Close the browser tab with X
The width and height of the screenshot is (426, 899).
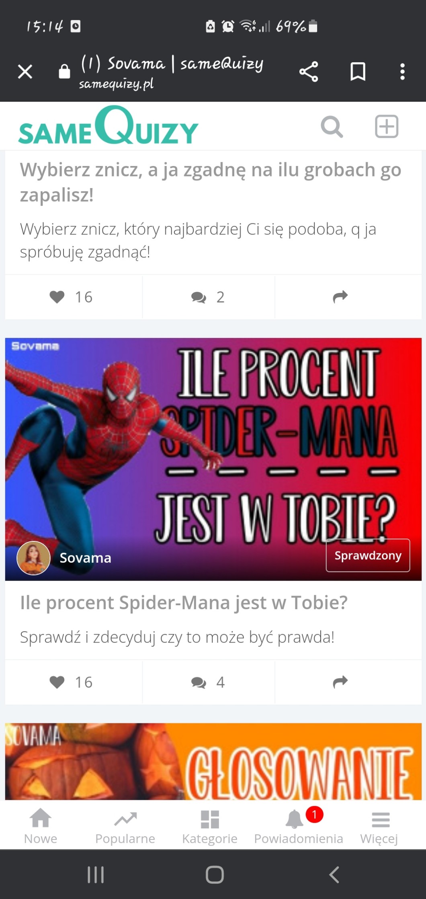tap(25, 72)
